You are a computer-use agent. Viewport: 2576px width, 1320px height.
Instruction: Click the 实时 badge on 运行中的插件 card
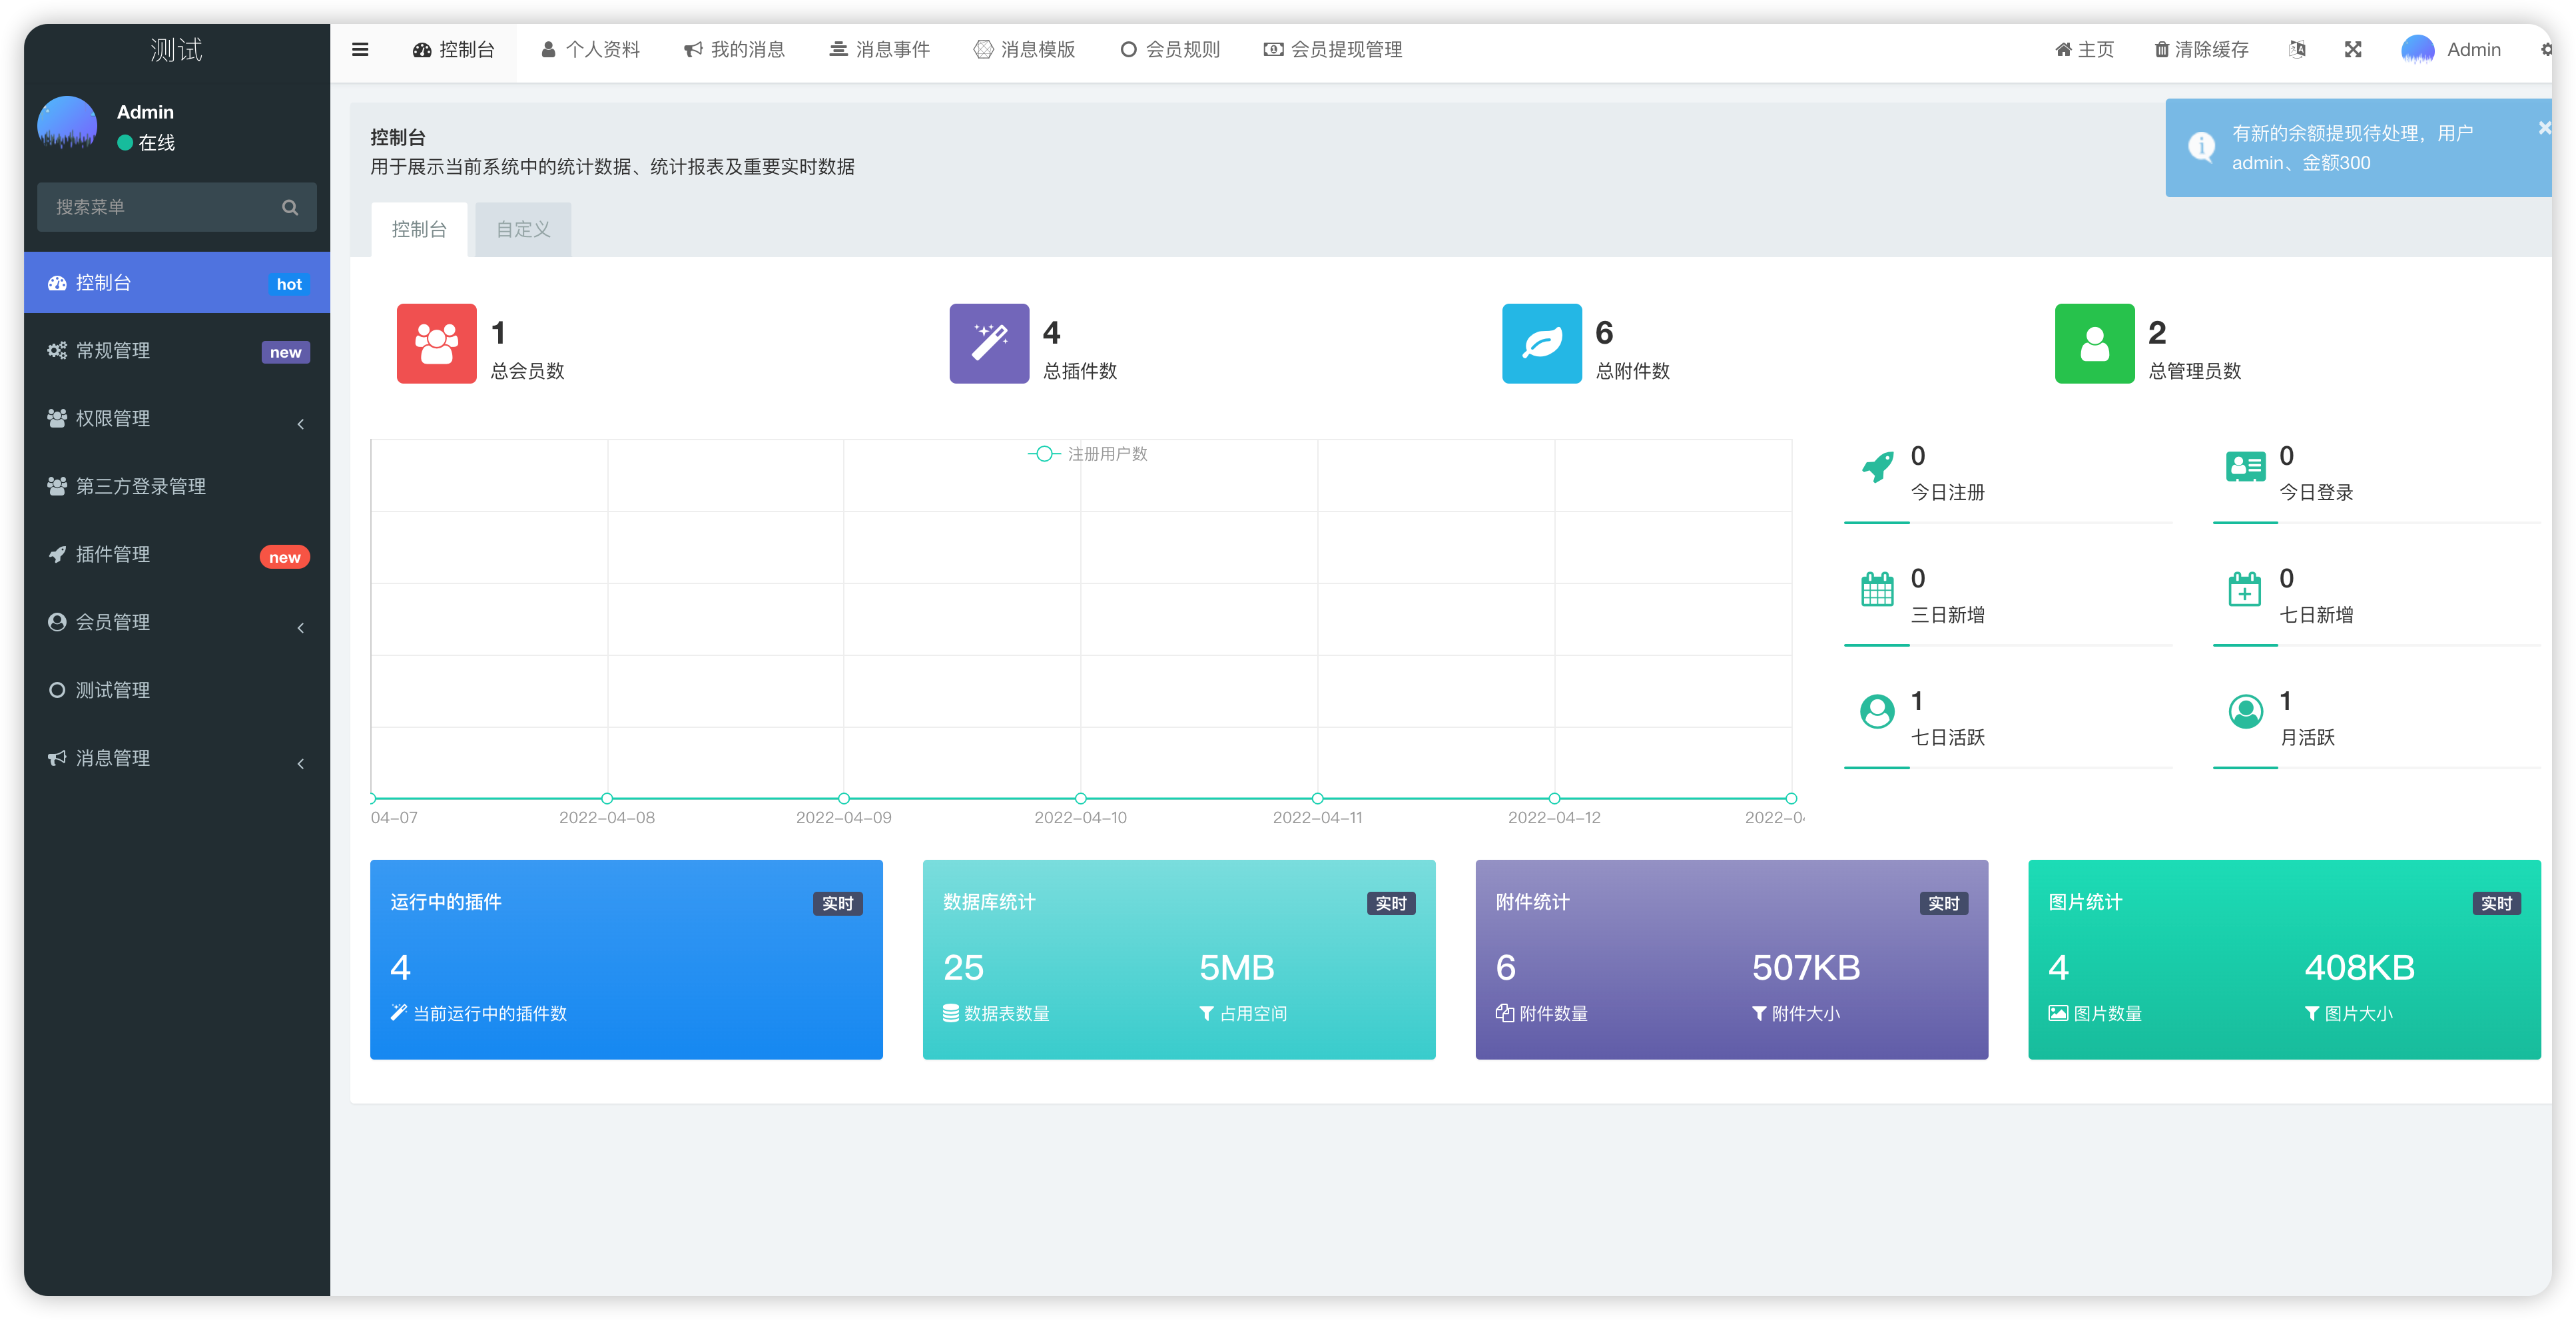point(838,904)
